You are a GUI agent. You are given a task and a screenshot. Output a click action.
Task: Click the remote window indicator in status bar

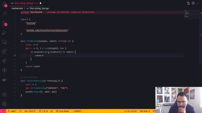point(3,111)
